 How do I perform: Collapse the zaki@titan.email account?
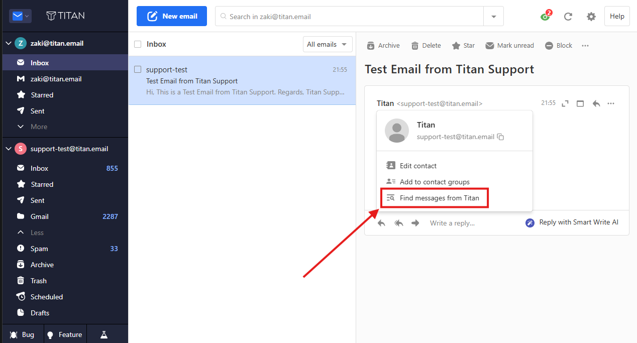(8, 43)
